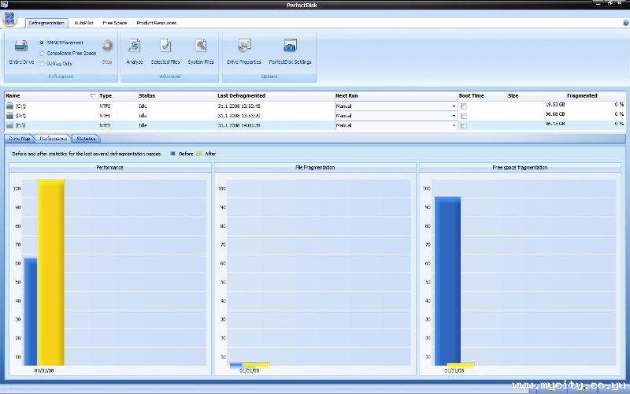
Task: Click the System Files icon
Action: (x=201, y=47)
